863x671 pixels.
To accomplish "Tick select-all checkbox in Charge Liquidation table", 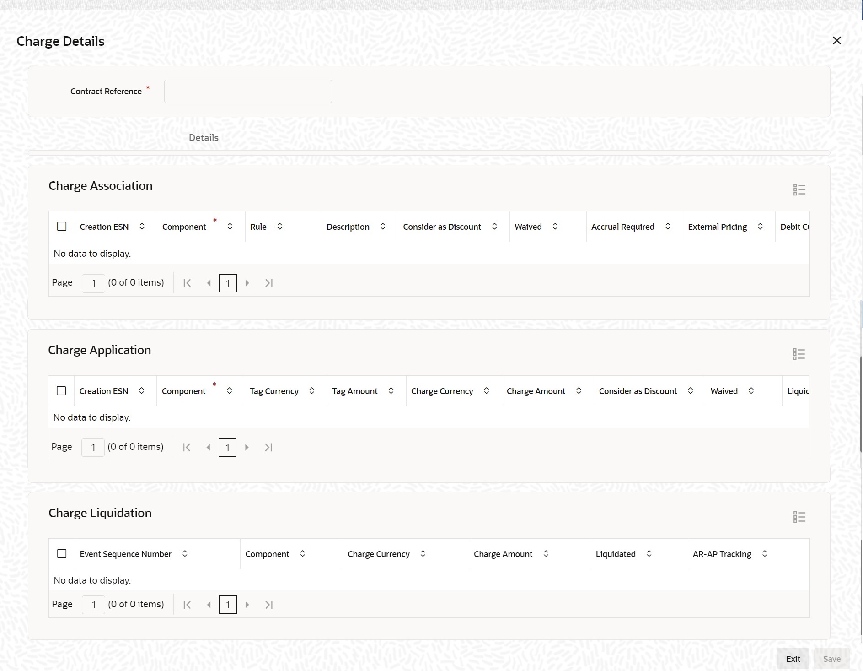I will 62,554.
